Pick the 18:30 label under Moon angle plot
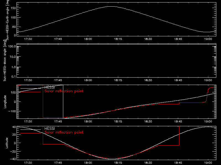Image resolution: width=221 pixels, height=165 pixels. (x=148, y=80)
